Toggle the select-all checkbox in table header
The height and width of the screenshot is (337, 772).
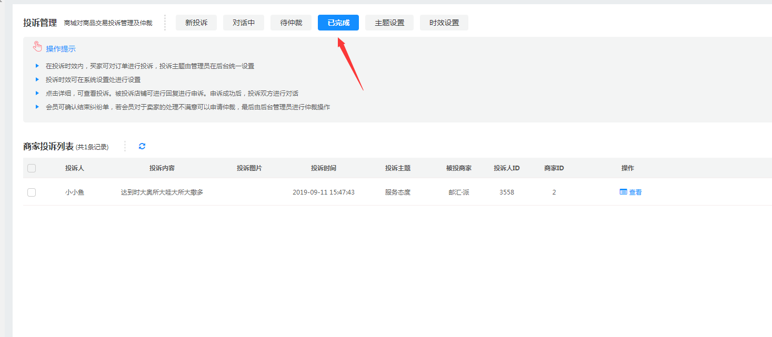32,168
